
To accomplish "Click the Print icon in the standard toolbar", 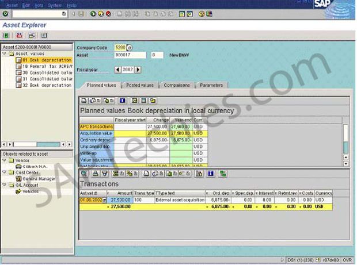I will pyautogui.click(x=120, y=14).
